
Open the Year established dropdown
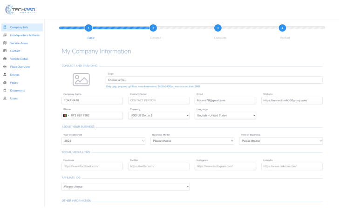coord(103,141)
